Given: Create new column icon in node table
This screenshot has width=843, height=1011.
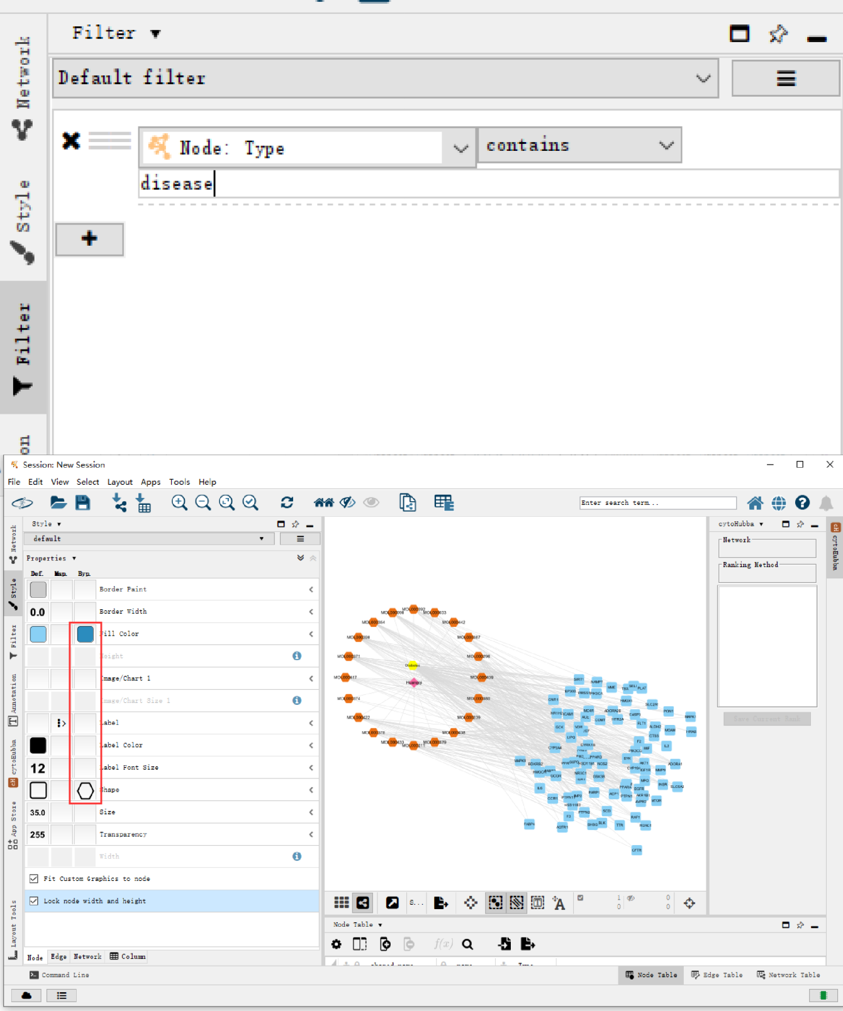Looking at the screenshot, I should (x=385, y=944).
